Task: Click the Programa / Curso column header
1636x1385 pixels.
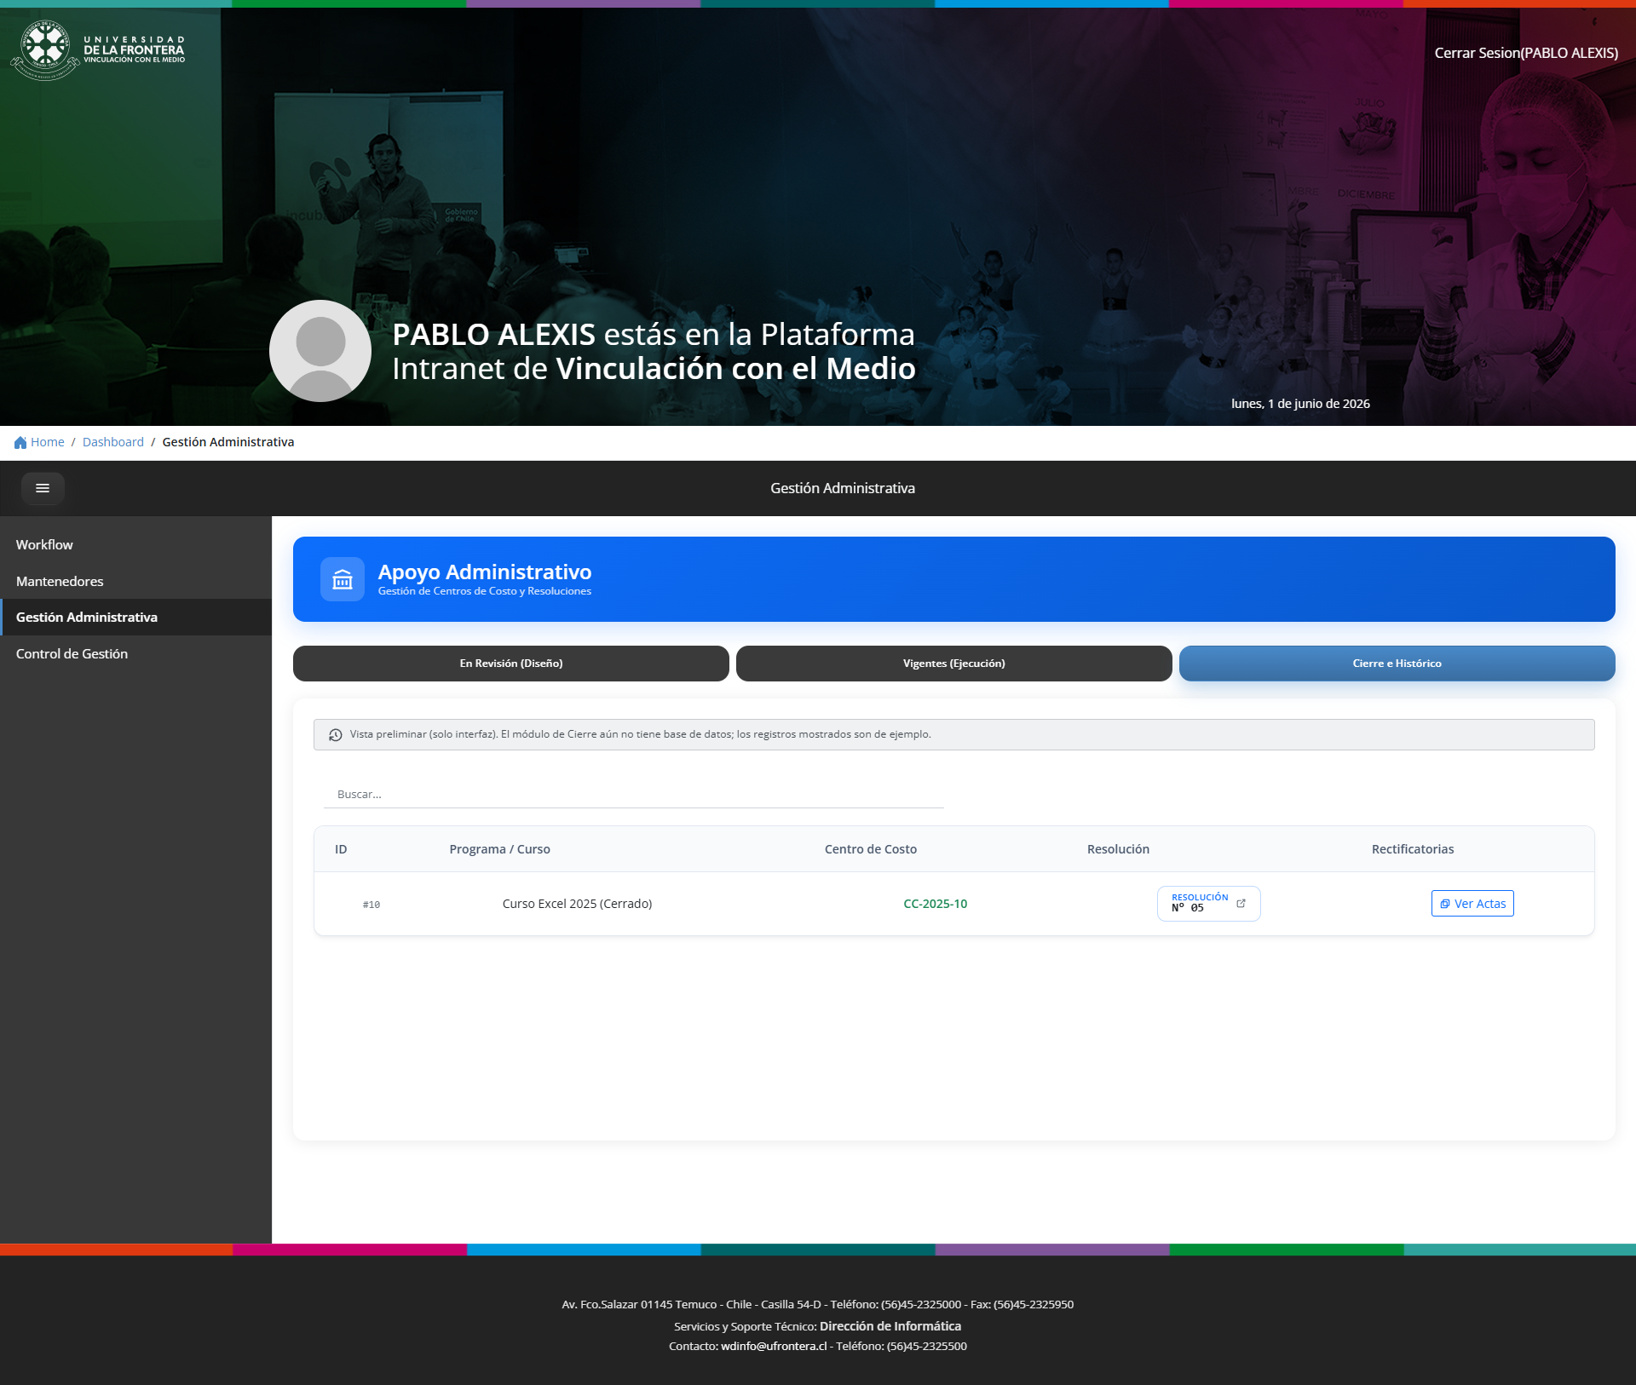Action: [x=500, y=849]
